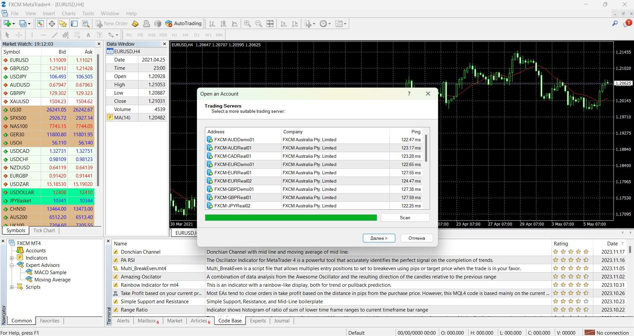Toggle the Navigator panel star icon

[x=63, y=23]
